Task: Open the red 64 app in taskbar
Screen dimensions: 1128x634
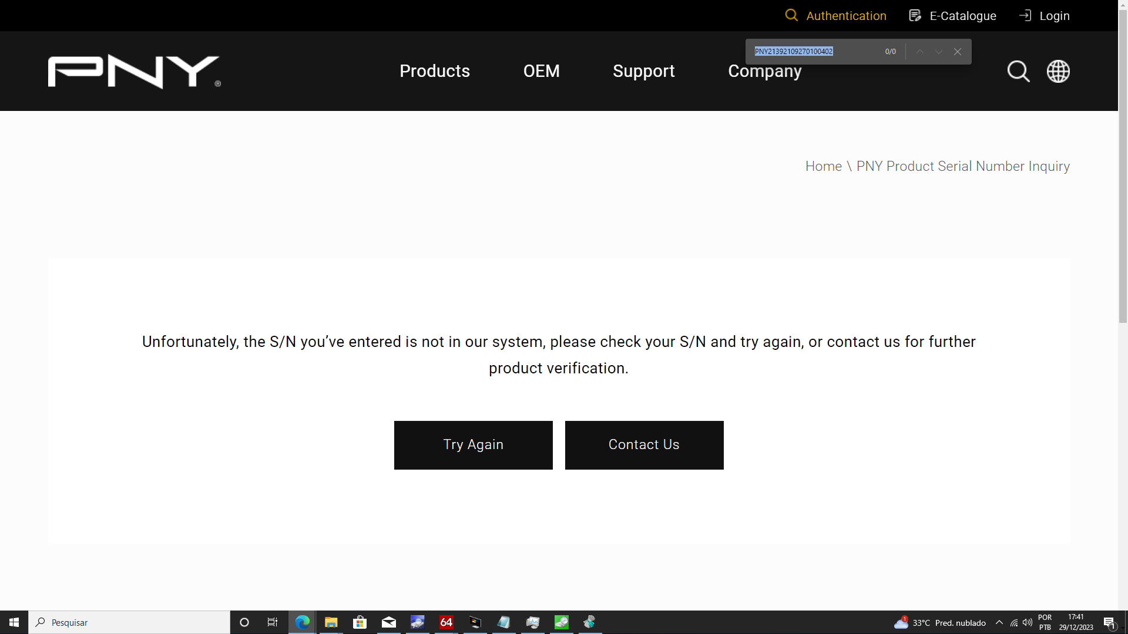Action: 446,622
